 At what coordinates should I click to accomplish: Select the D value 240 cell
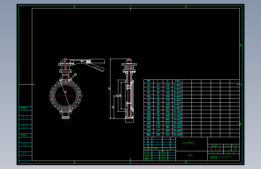(x=168, y=104)
